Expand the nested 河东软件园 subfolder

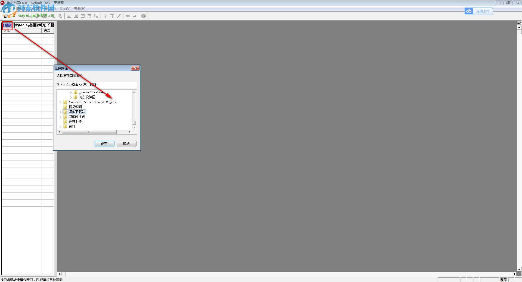71,97
